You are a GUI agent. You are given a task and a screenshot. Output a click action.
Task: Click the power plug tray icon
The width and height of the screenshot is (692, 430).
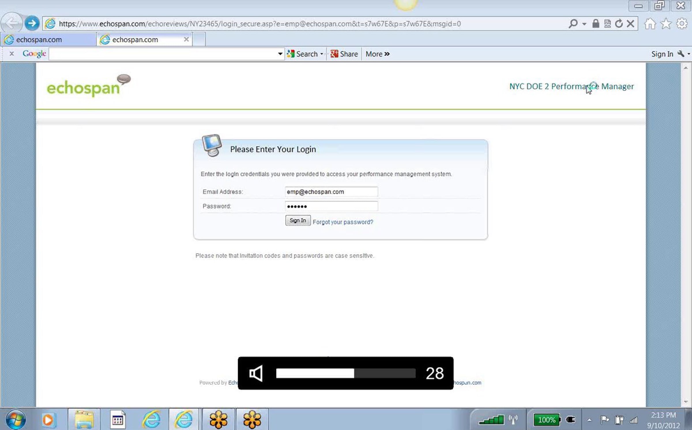click(x=570, y=420)
